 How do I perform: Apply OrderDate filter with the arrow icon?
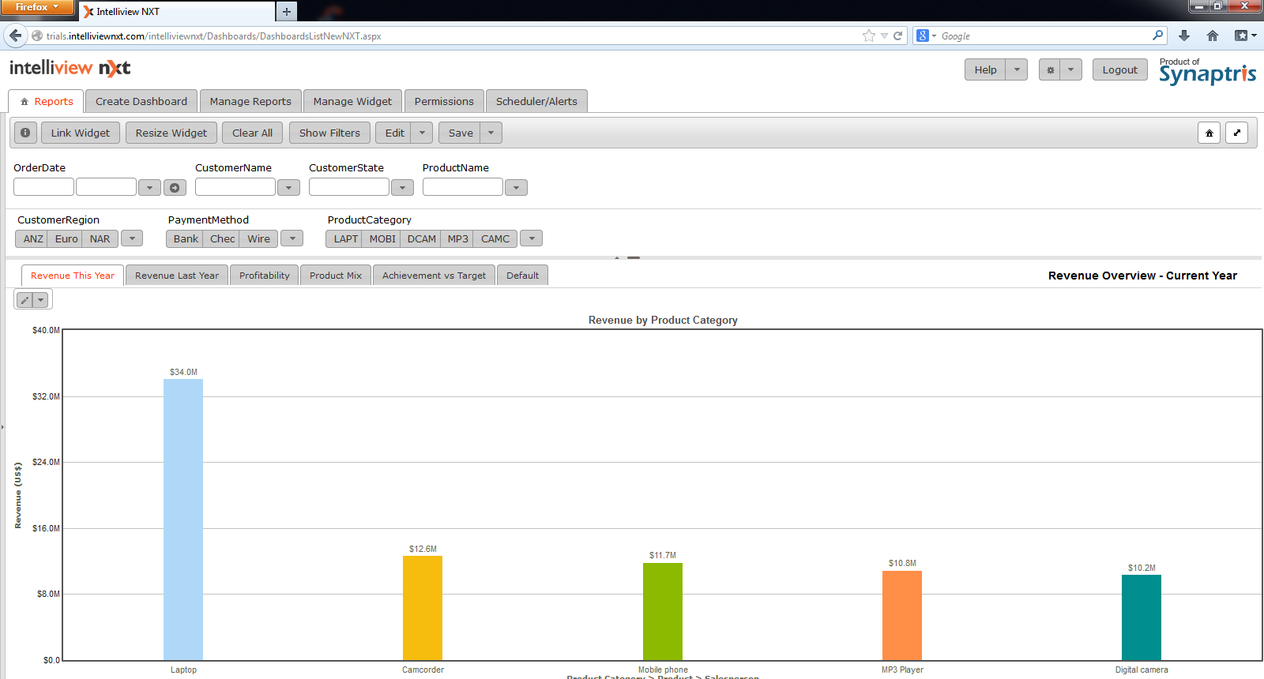pyautogui.click(x=175, y=187)
